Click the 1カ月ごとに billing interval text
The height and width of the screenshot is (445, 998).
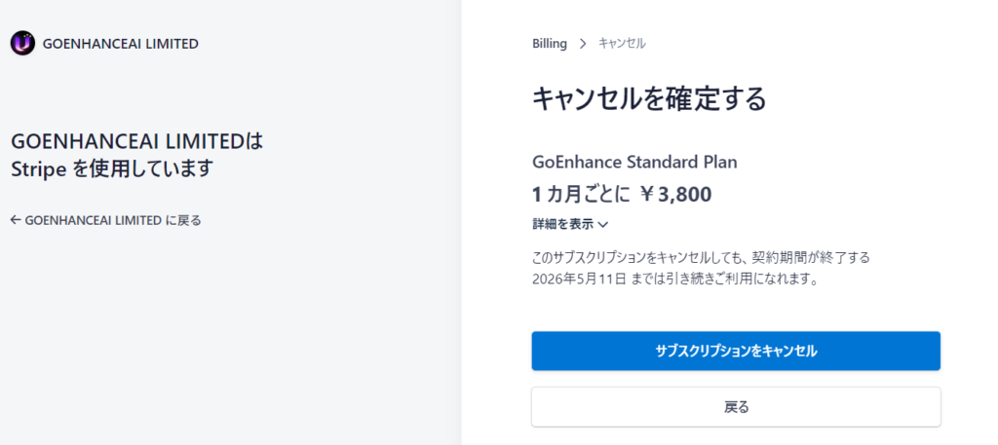pyautogui.click(x=581, y=194)
